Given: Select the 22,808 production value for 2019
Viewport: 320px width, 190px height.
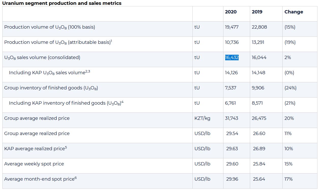Looking at the screenshot, I should click(x=259, y=27).
